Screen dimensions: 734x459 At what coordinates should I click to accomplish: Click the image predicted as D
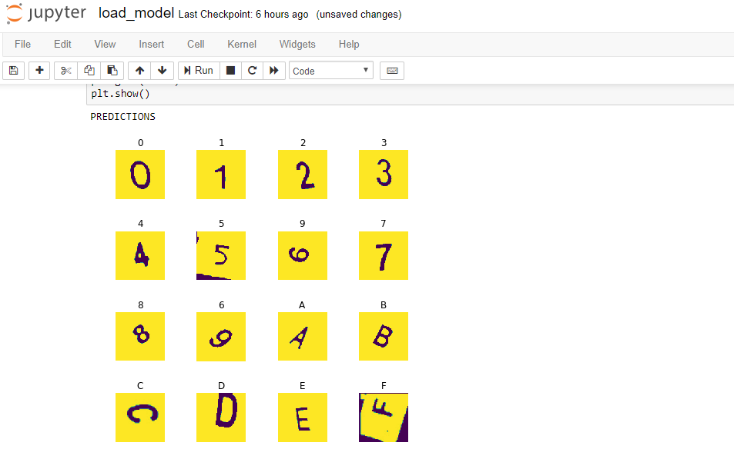[221, 417]
